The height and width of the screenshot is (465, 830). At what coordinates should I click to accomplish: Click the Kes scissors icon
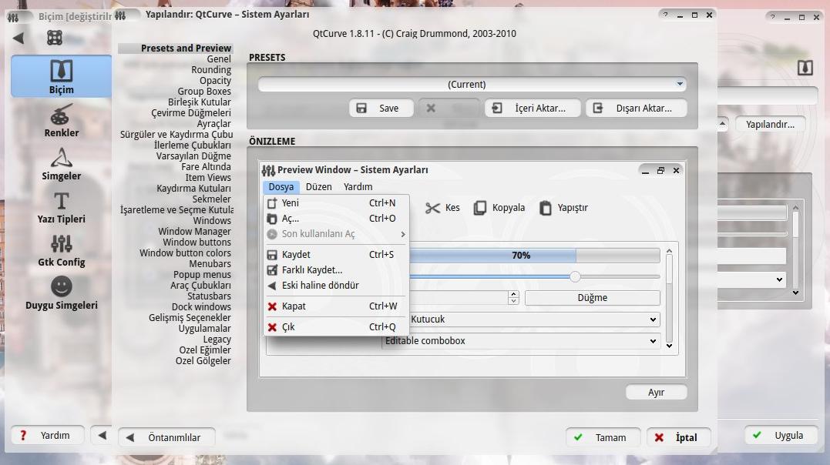pyautogui.click(x=432, y=208)
